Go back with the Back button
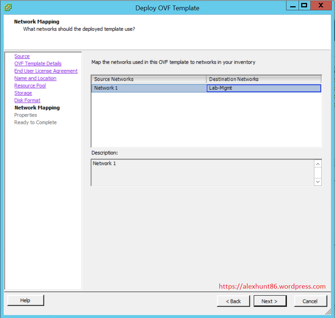The height and width of the screenshot is (318, 335). point(234,301)
